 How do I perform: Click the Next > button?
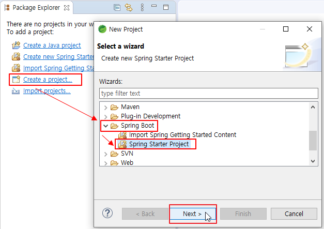tap(193, 213)
